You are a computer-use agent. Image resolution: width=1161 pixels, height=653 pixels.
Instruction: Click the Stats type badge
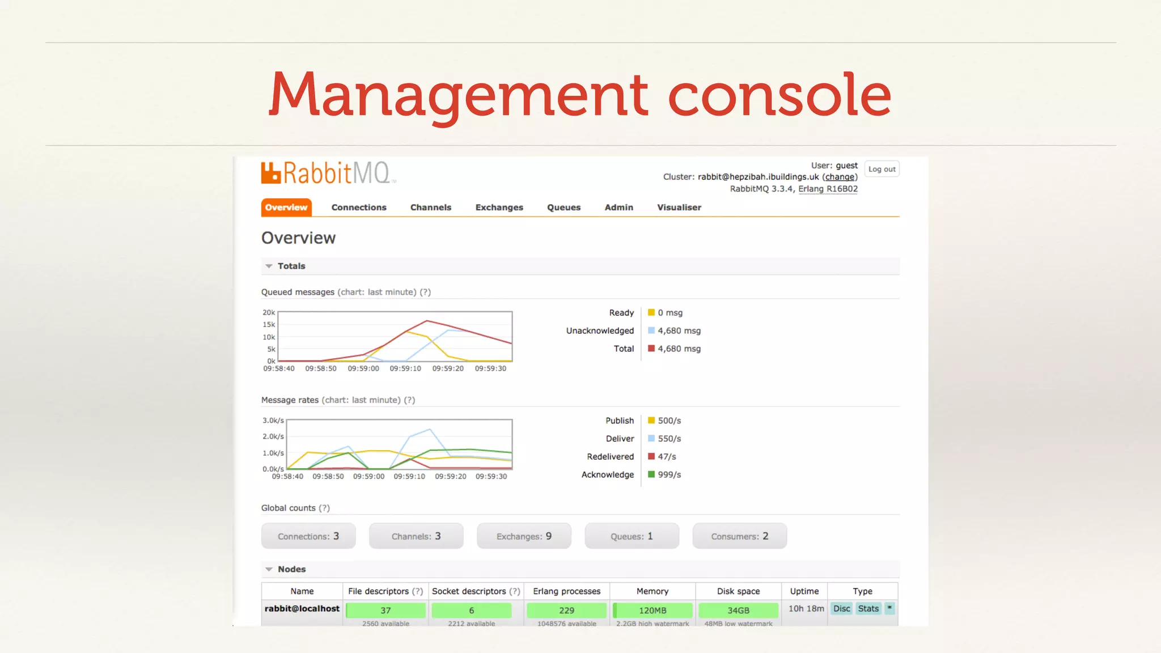(x=868, y=609)
